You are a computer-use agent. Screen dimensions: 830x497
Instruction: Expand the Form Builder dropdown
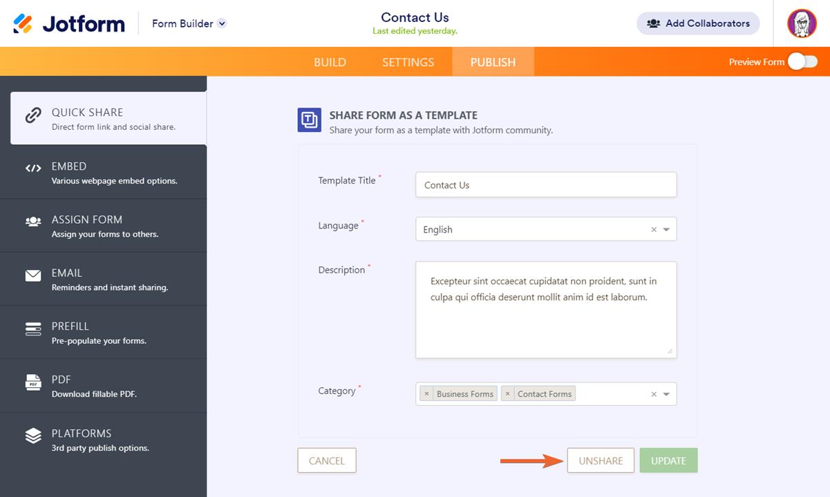click(x=222, y=23)
